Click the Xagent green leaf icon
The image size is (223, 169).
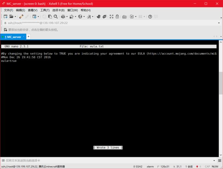[x=104, y=16]
